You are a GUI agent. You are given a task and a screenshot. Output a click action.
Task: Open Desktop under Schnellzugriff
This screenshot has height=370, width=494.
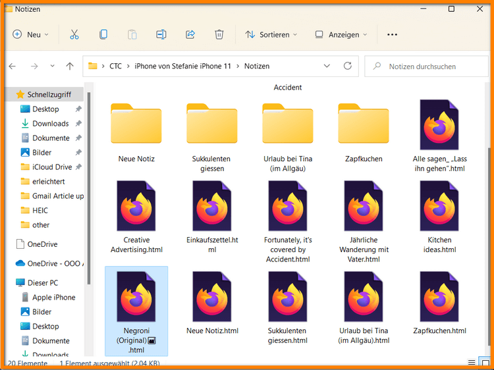coord(45,109)
